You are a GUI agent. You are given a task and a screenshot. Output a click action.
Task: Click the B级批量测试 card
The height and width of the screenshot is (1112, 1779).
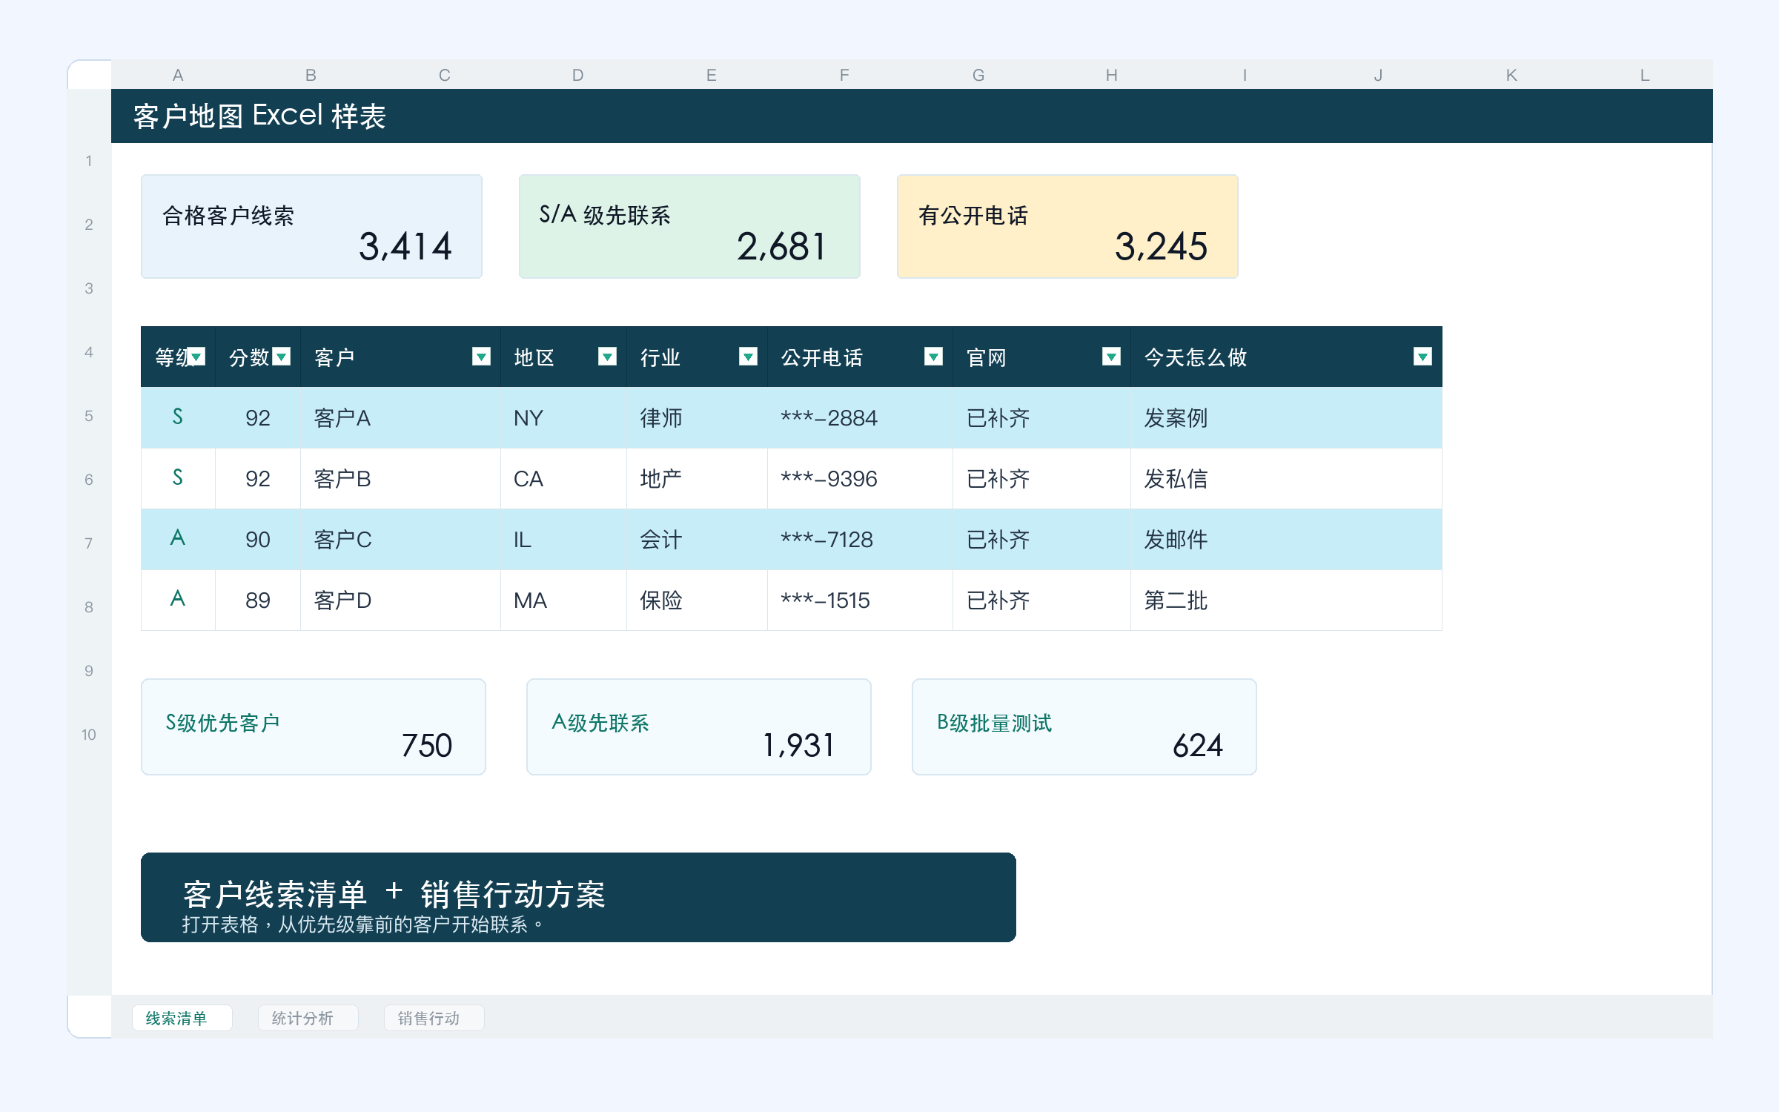point(1084,727)
